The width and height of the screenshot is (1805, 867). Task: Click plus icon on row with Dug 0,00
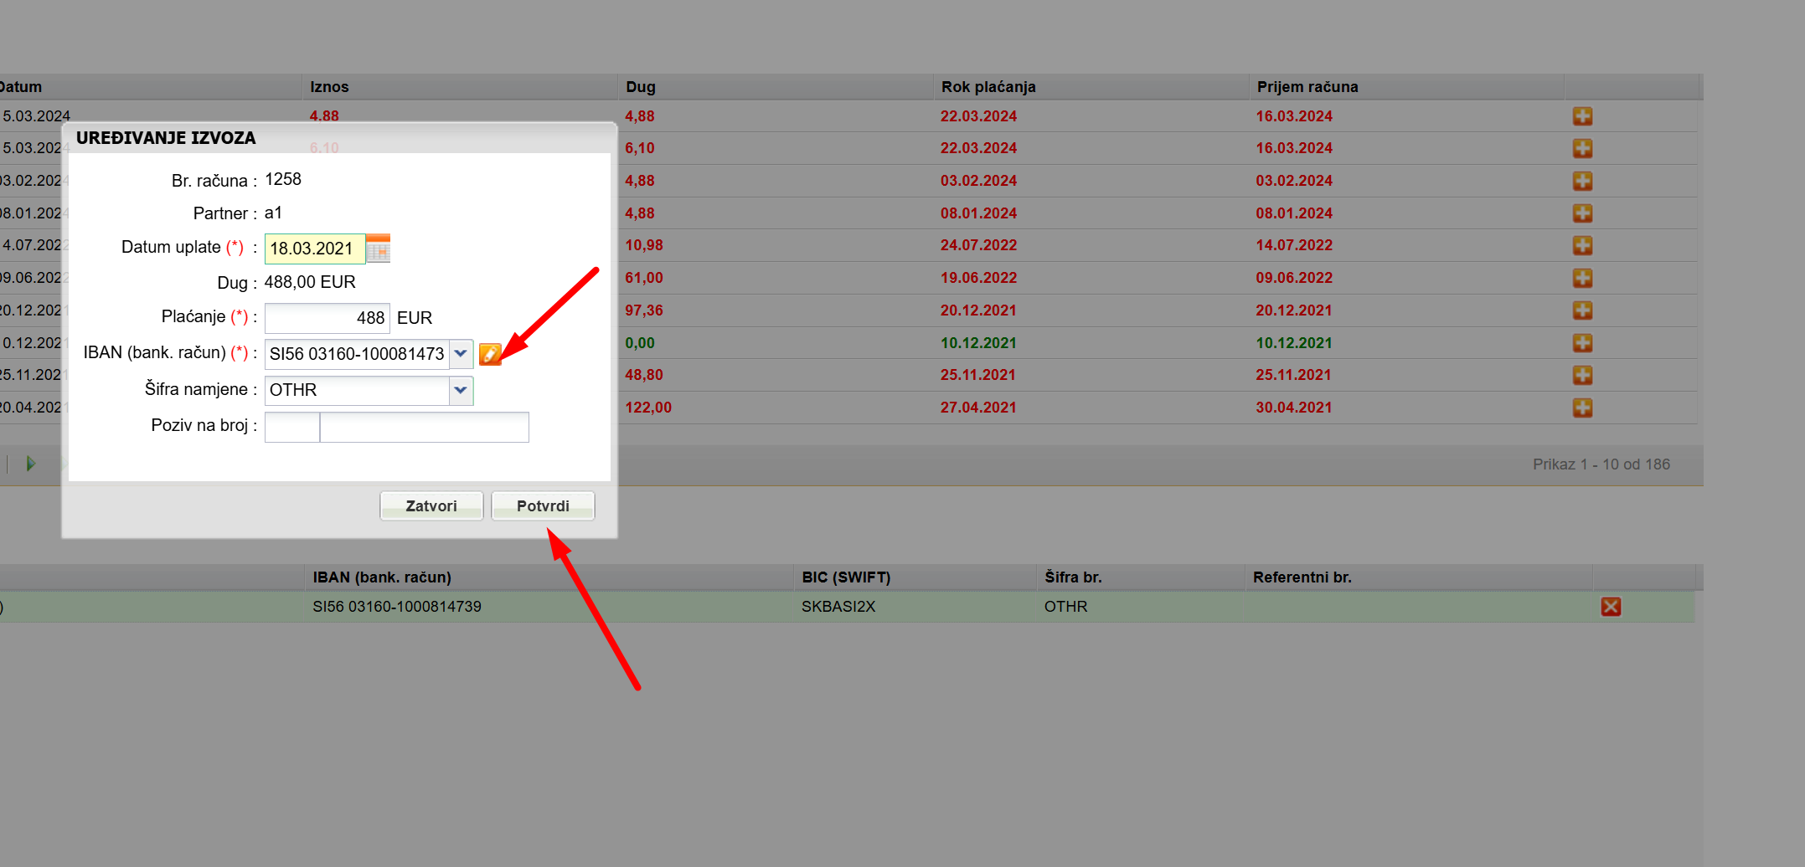[1582, 343]
